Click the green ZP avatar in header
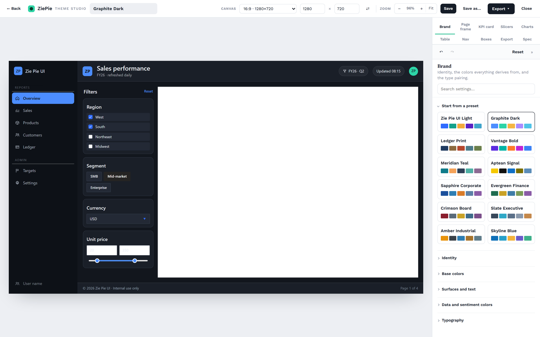540x337 pixels. 413,71
